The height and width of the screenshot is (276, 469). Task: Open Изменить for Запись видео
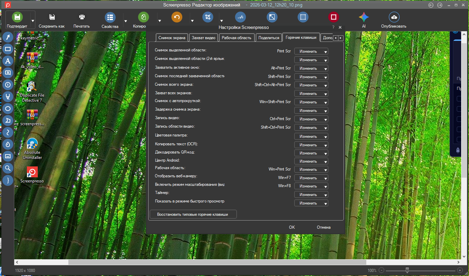click(311, 119)
